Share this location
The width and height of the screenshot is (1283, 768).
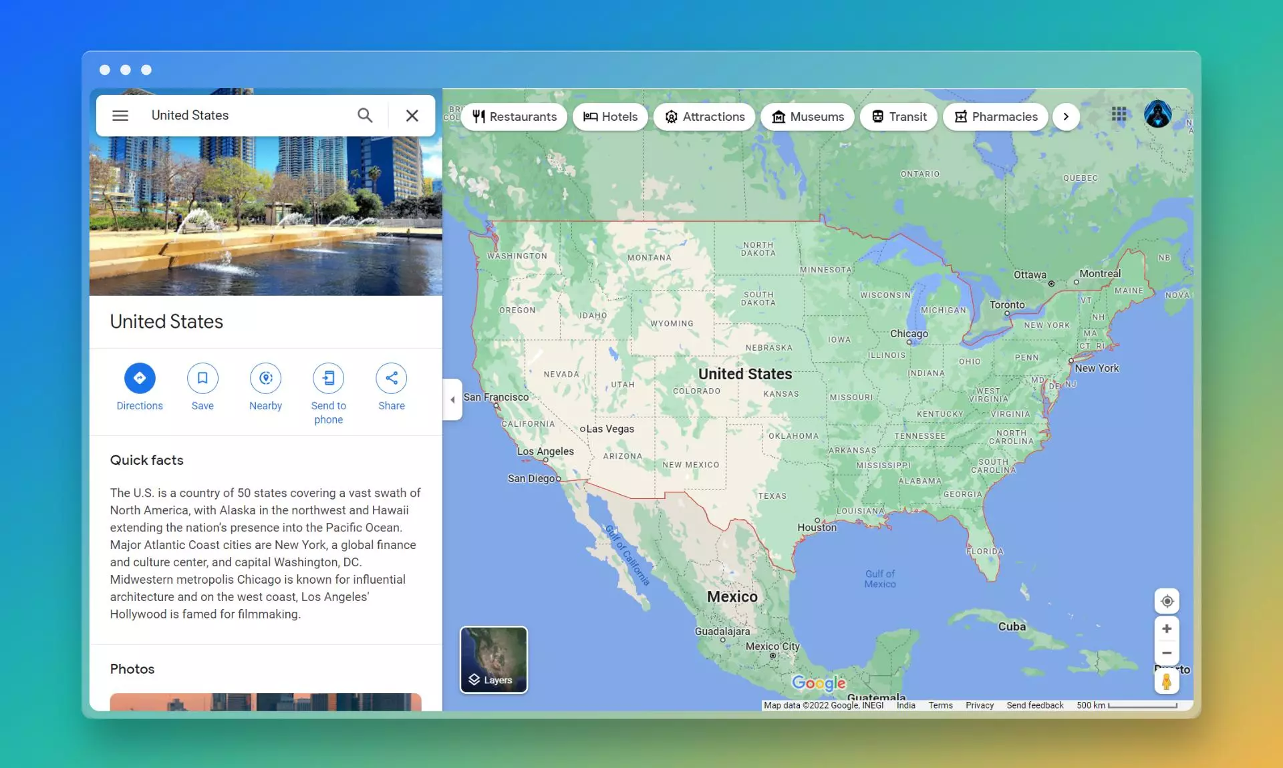(x=392, y=378)
